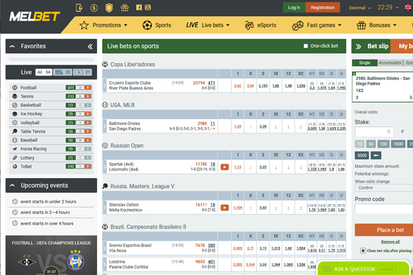Screen dimensions: 413x275
Task: Show Baseball events with video streams
Action: click(87, 140)
